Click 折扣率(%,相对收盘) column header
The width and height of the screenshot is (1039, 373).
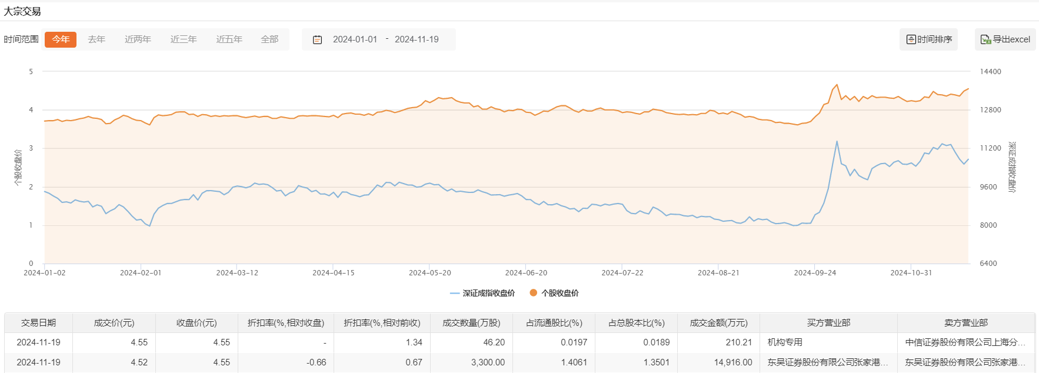click(286, 323)
